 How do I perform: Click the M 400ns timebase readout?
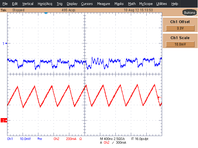click(x=106, y=139)
